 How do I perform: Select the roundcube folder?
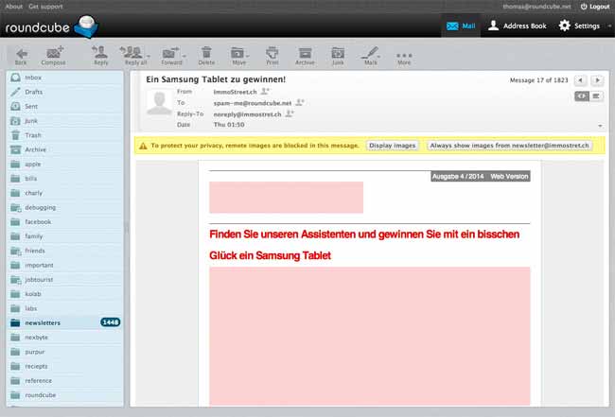[64, 395]
